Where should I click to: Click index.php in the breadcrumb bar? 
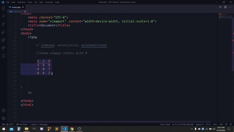coord(17,11)
